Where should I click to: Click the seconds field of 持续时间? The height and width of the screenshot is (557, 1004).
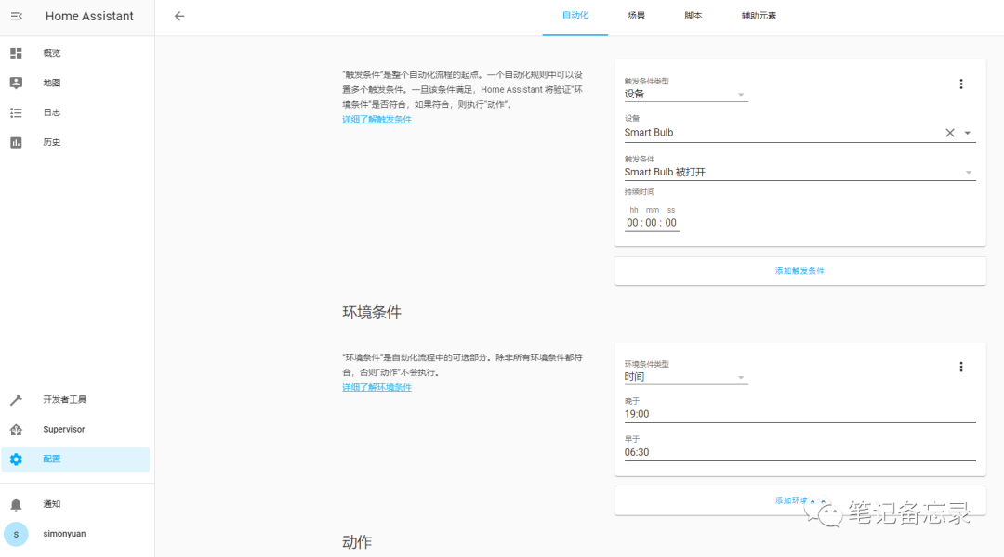coord(670,223)
